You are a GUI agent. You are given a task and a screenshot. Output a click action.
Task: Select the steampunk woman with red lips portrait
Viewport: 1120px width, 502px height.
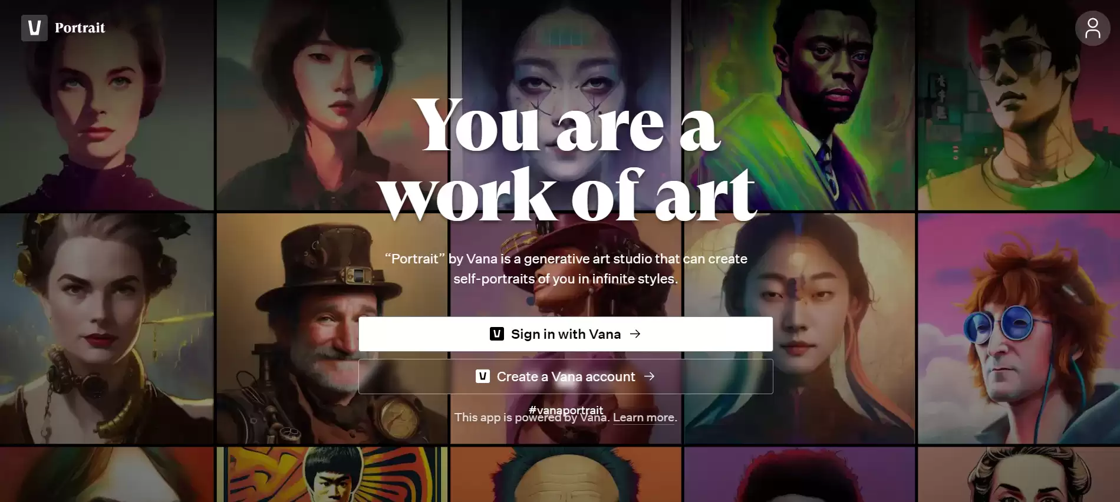tap(107, 328)
